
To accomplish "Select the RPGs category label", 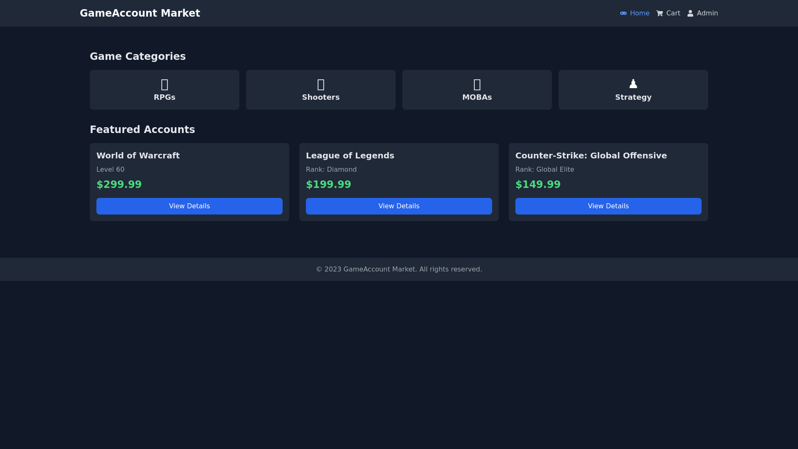I will point(165,97).
